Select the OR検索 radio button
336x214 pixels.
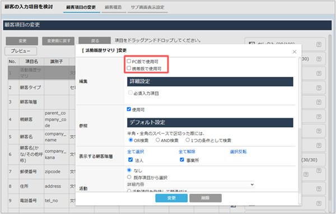130,140
